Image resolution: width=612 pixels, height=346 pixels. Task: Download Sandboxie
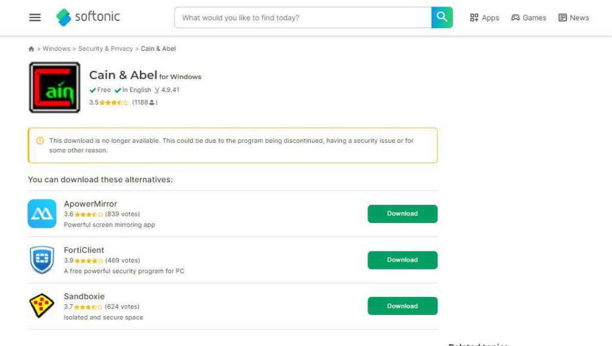point(402,306)
